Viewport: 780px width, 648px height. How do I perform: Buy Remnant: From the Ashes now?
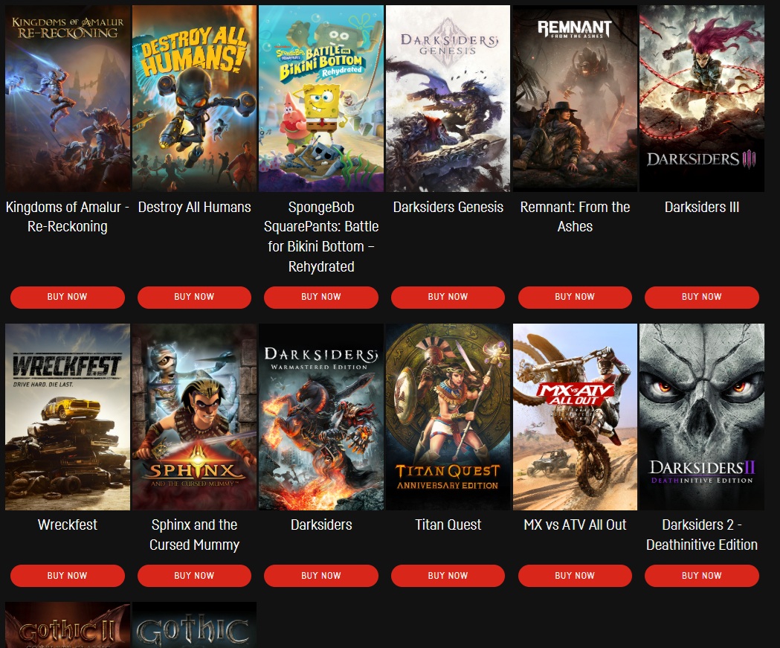tap(575, 297)
